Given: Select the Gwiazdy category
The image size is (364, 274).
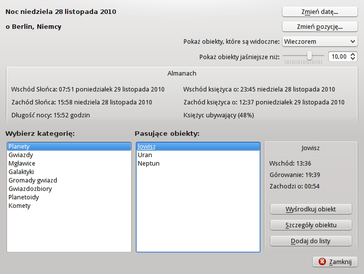Looking at the screenshot, I should click(x=20, y=155).
